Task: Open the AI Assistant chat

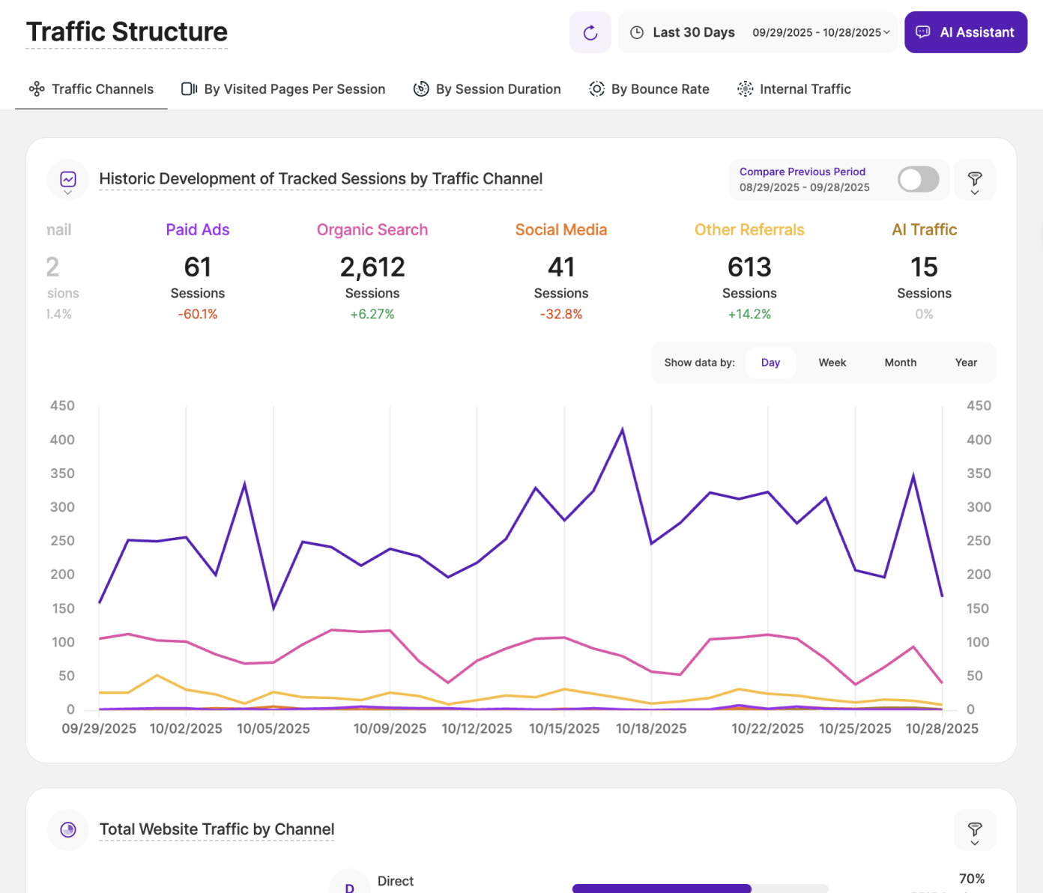Action: (965, 32)
